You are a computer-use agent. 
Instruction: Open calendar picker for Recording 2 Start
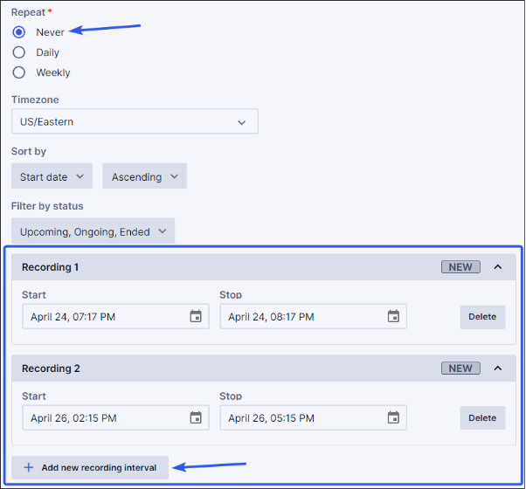click(x=196, y=418)
